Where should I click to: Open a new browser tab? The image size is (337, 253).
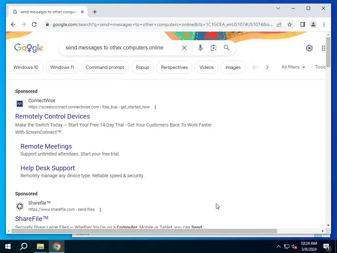pos(95,12)
